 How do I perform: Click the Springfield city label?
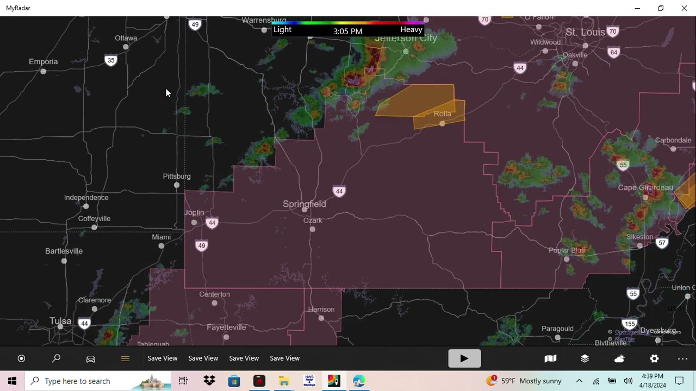(x=304, y=204)
